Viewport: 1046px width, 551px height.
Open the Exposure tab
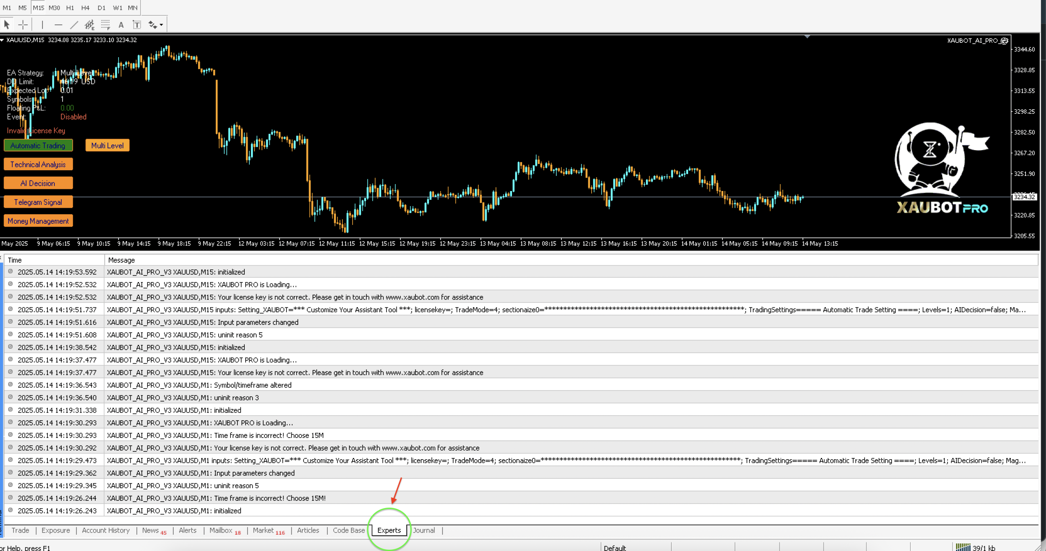coord(56,530)
